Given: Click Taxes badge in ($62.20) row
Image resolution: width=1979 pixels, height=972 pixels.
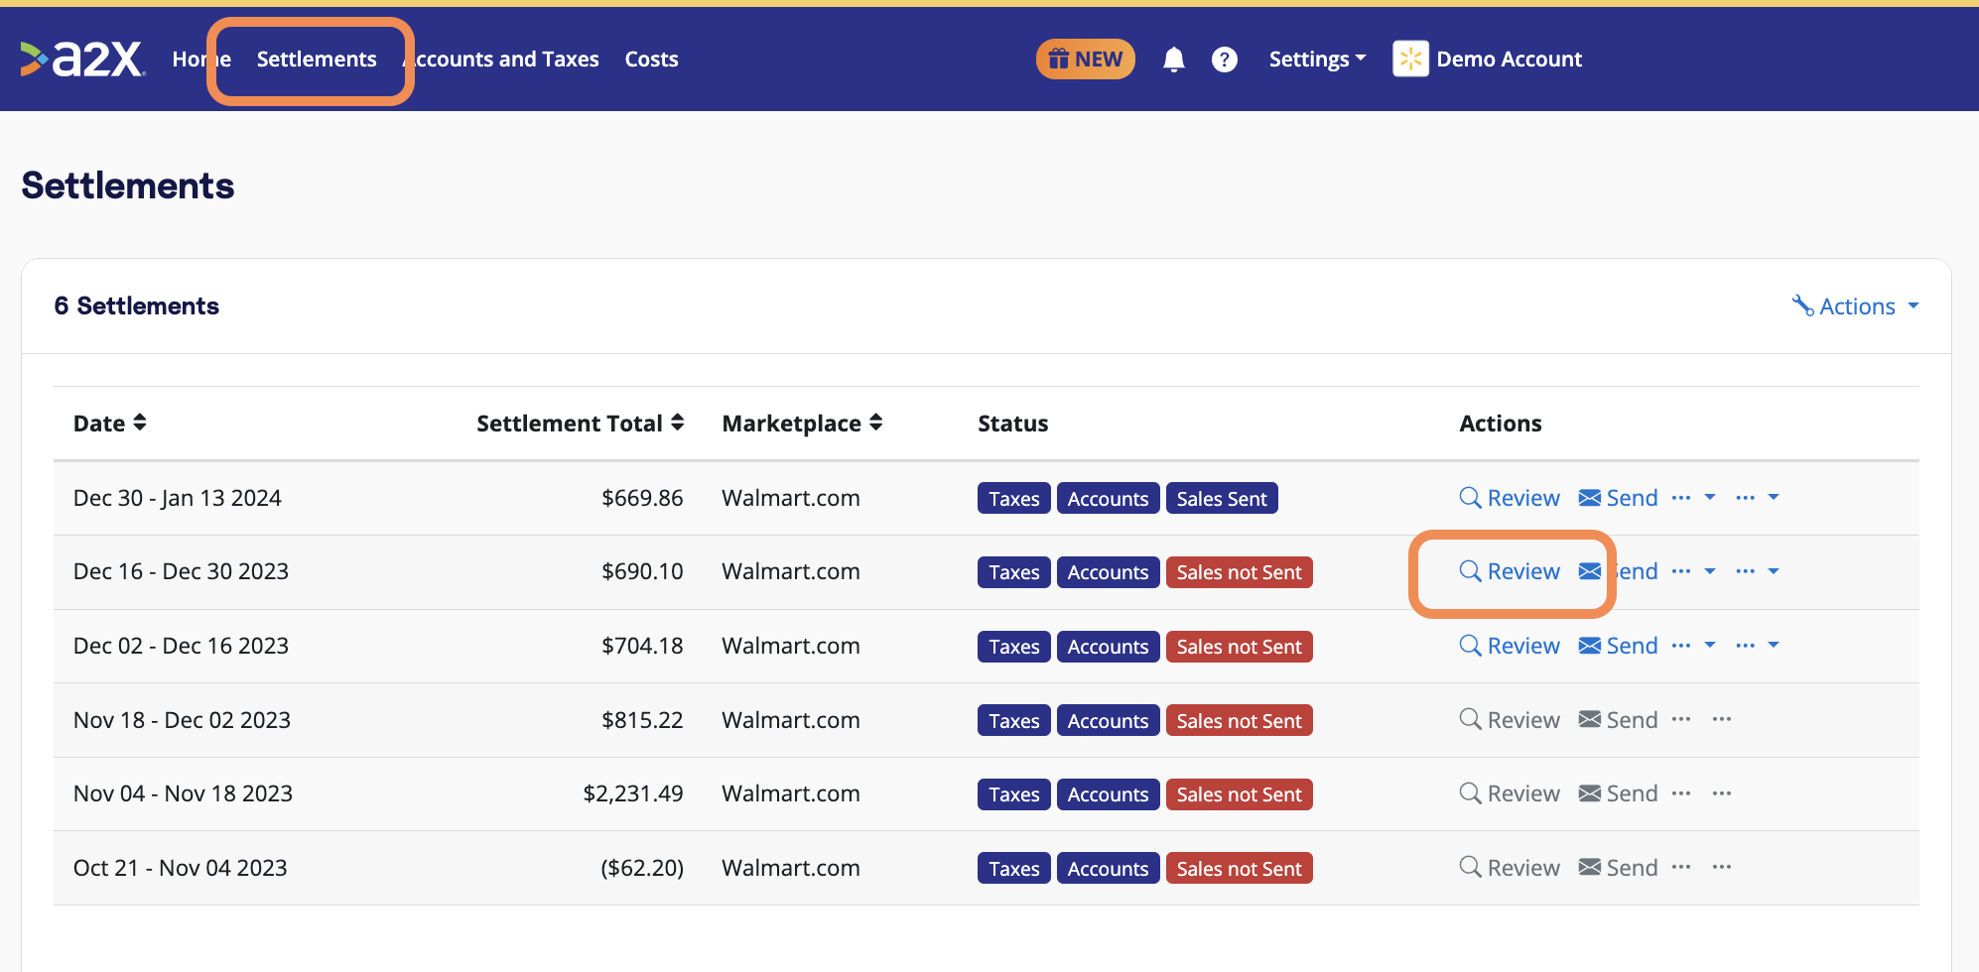Looking at the screenshot, I should coord(1013,868).
